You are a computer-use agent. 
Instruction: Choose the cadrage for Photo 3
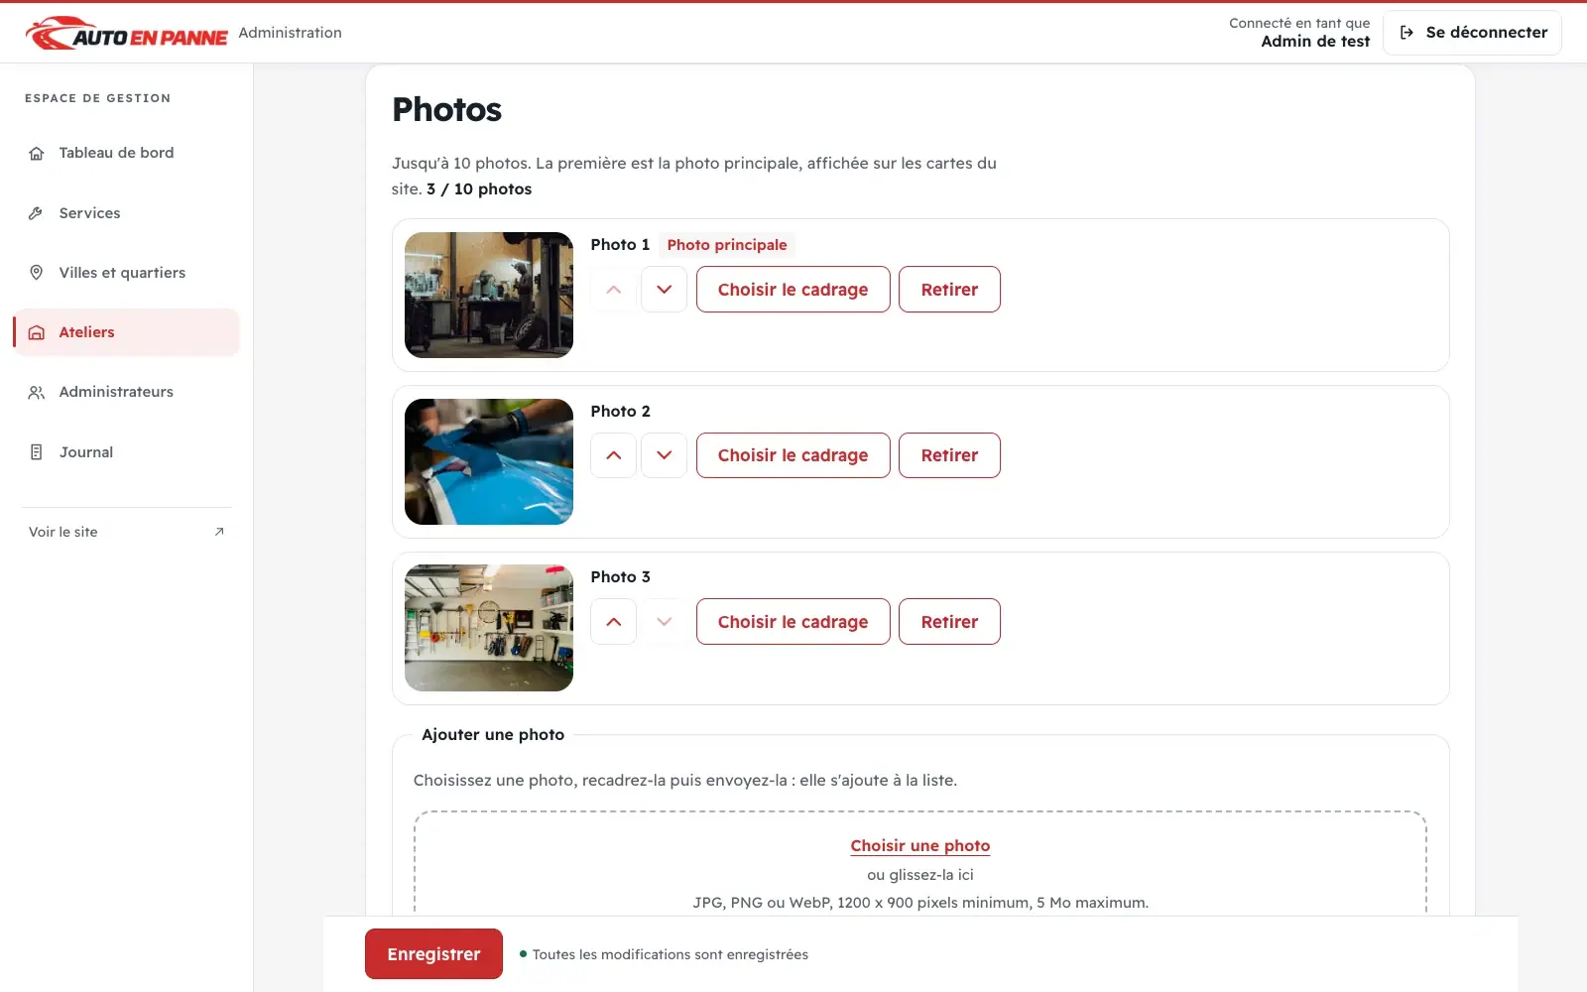point(793,622)
